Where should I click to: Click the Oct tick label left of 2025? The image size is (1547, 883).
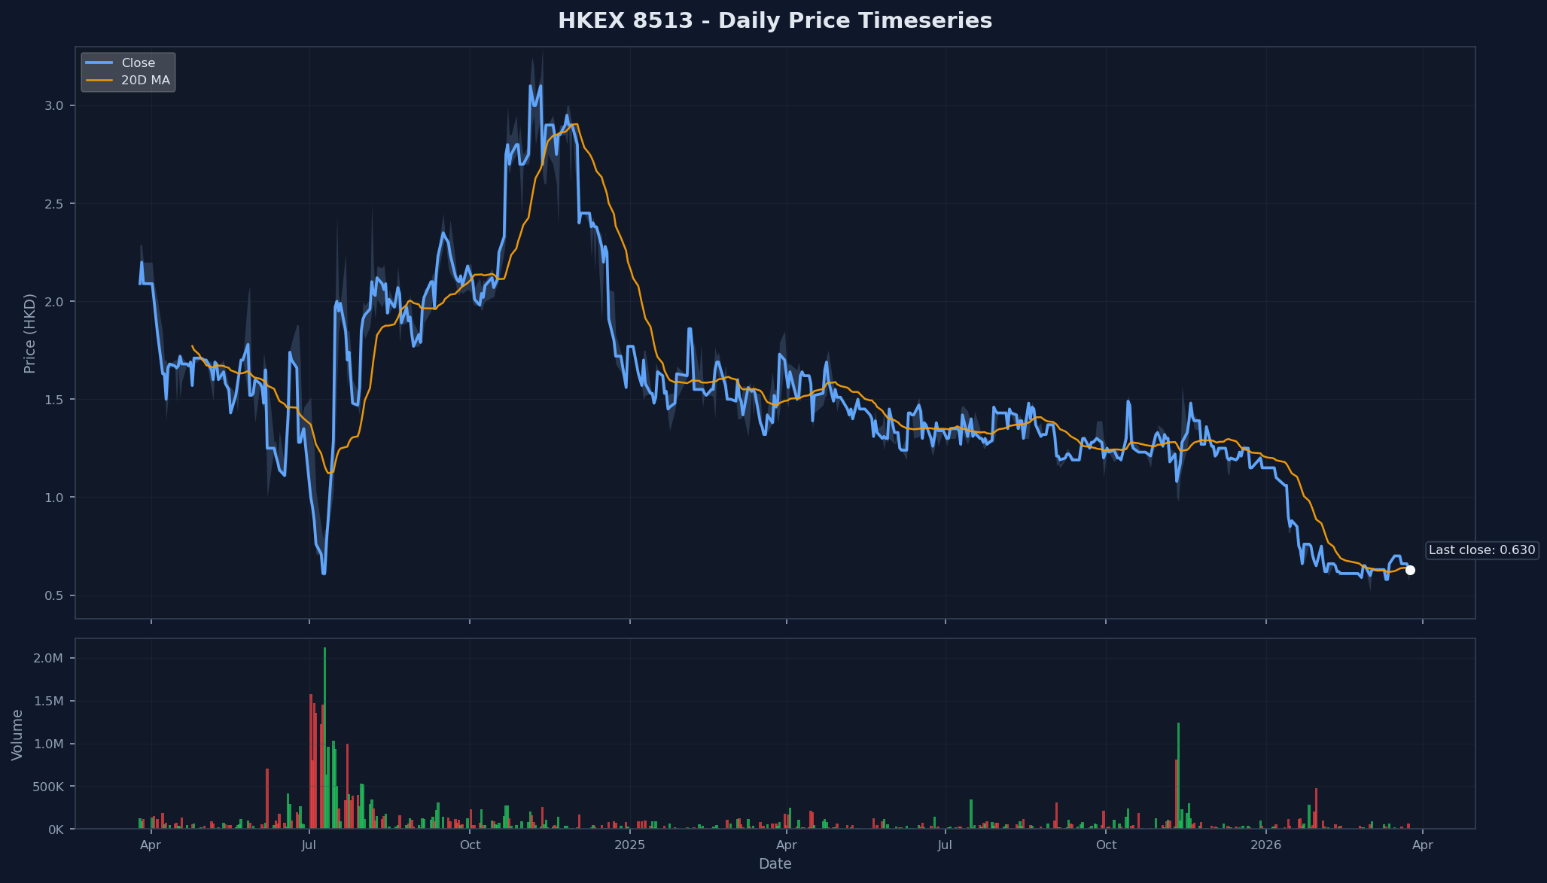pyautogui.click(x=470, y=845)
